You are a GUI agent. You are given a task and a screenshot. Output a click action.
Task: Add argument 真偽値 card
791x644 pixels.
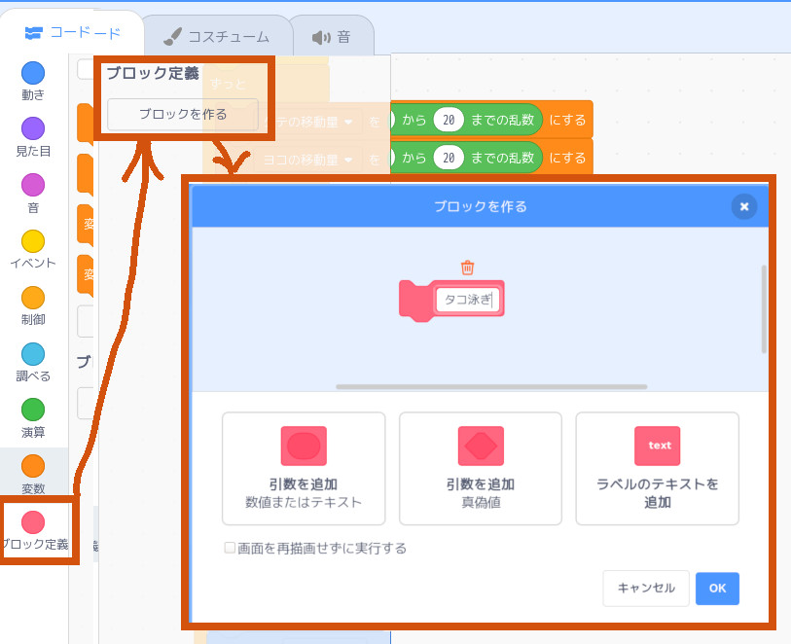tap(481, 469)
